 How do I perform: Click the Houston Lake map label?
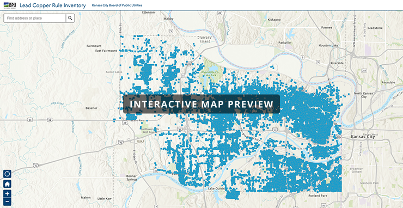pyautogui.click(x=328, y=46)
